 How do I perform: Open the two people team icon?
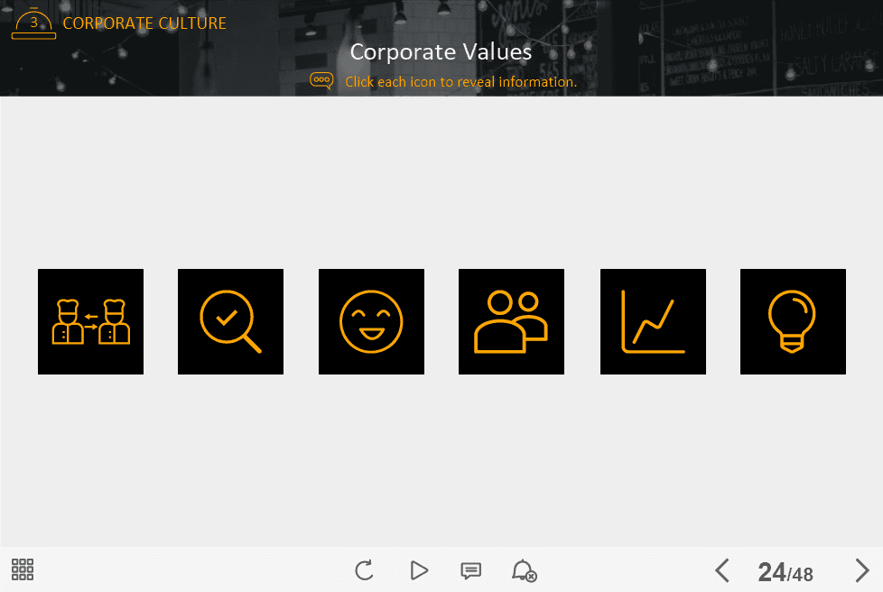[511, 321]
